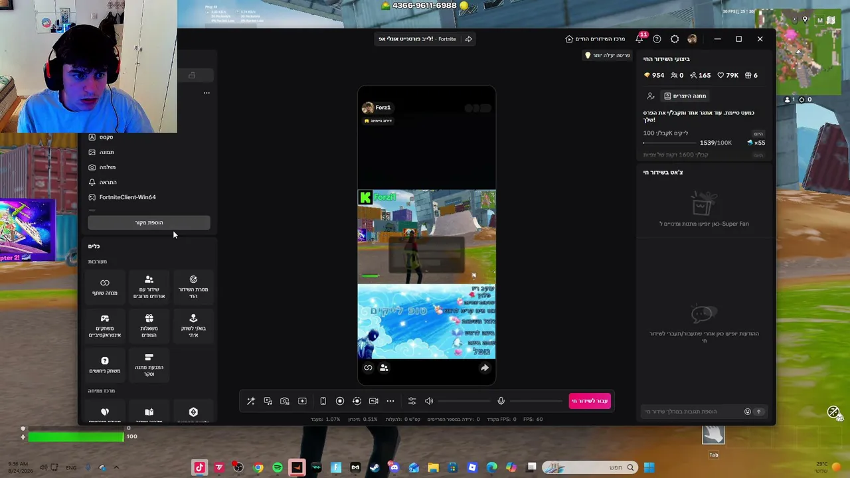Open File Explorer from the Windows taskbar
This screenshot has height=478, width=850.
433,467
